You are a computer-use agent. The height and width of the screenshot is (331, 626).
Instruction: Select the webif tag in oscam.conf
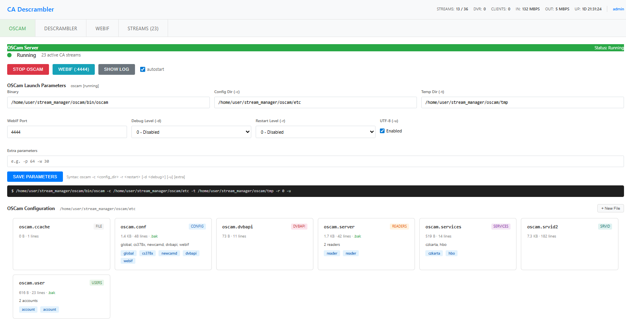(x=128, y=261)
